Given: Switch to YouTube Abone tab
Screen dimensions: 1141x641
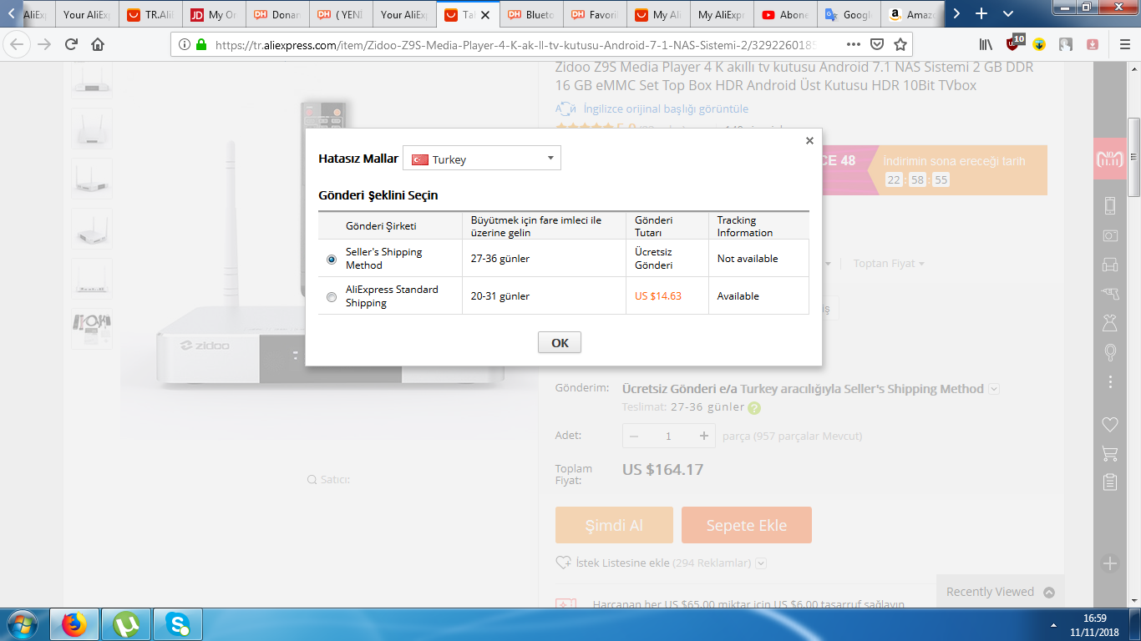Looking at the screenshot, I should pos(786,14).
